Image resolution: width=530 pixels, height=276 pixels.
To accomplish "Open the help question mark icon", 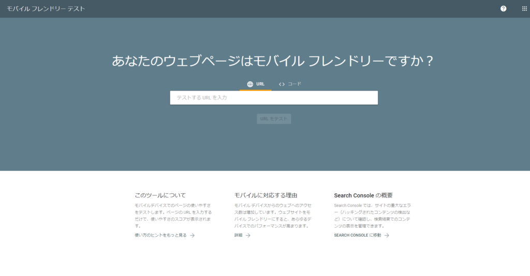I will tap(503, 9).
